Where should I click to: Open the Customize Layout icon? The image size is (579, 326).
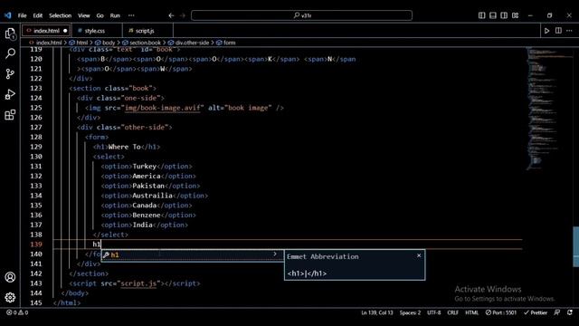click(516, 15)
